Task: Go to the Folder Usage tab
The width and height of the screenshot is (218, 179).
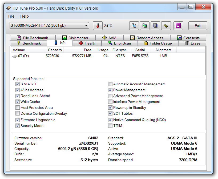Action: 158,43
